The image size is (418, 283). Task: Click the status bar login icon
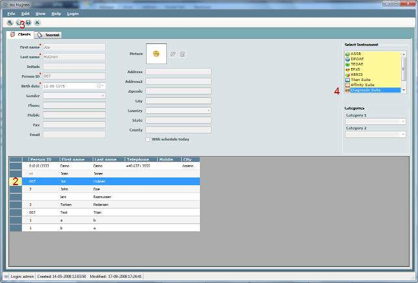pyautogui.click(x=6, y=277)
